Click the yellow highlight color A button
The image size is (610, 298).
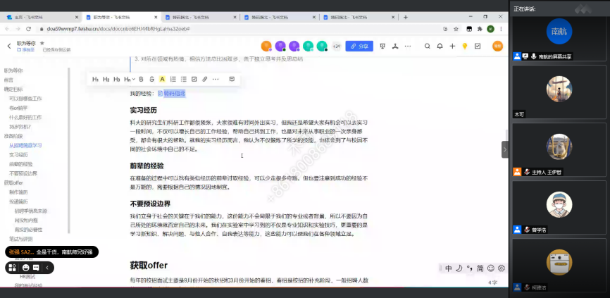pyautogui.click(x=162, y=79)
